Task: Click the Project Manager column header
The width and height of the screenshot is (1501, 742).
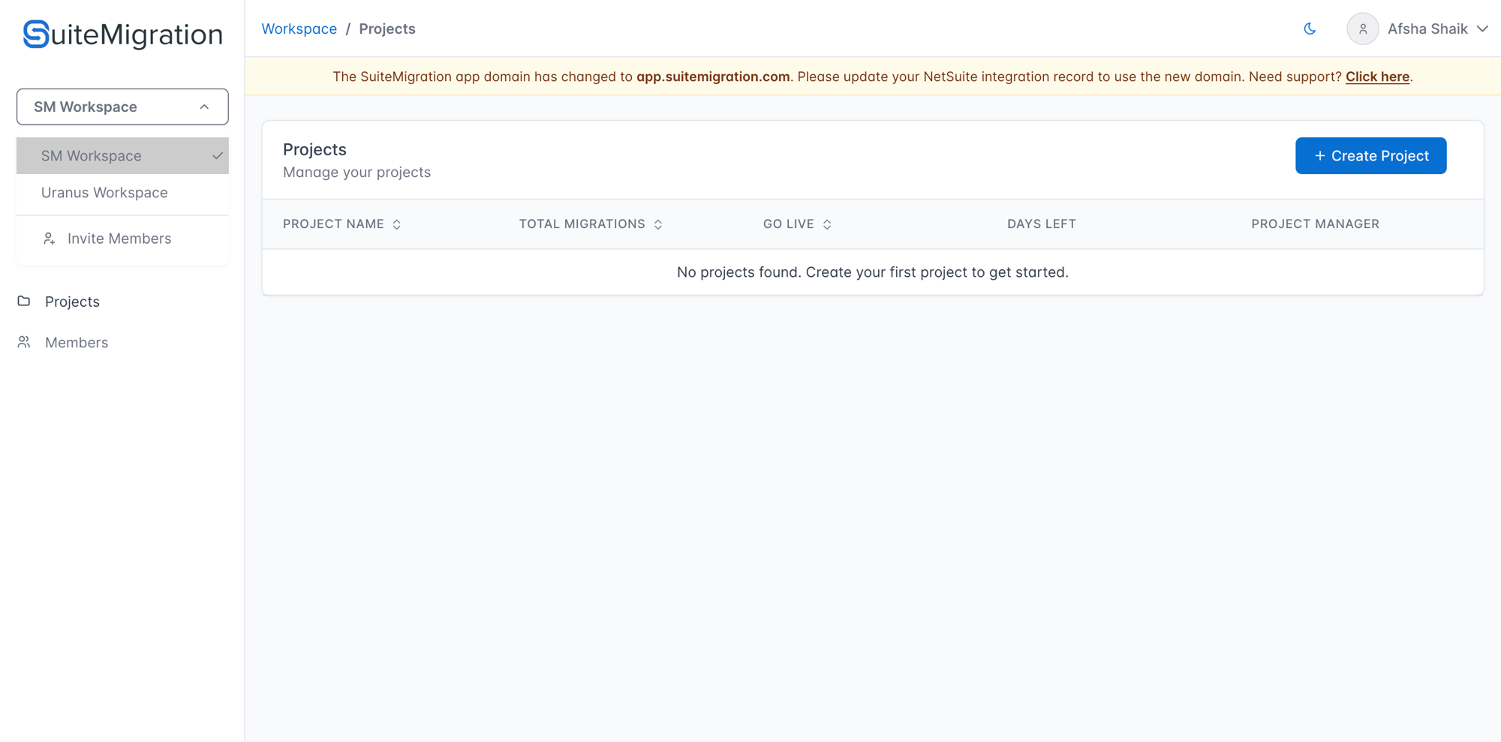Action: pos(1315,224)
